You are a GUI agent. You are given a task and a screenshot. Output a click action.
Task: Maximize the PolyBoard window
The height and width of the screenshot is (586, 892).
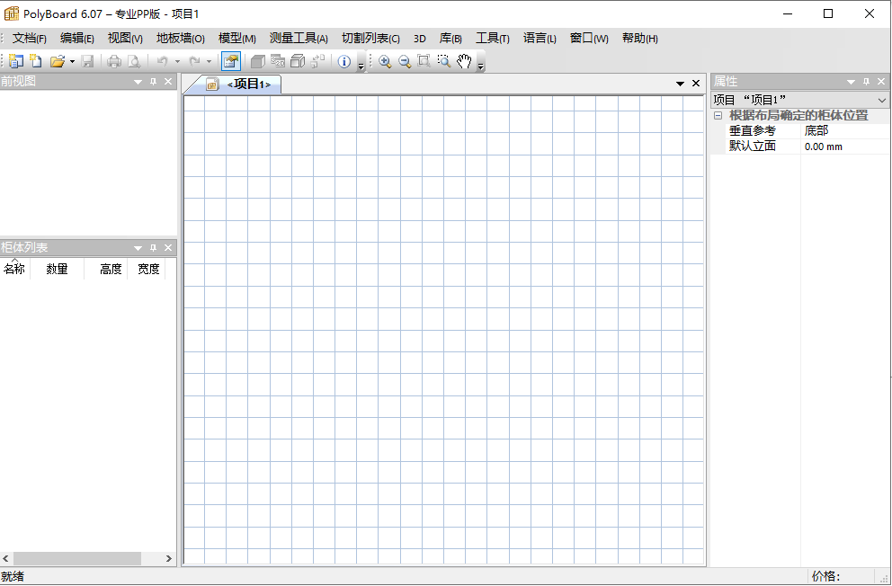tap(828, 13)
